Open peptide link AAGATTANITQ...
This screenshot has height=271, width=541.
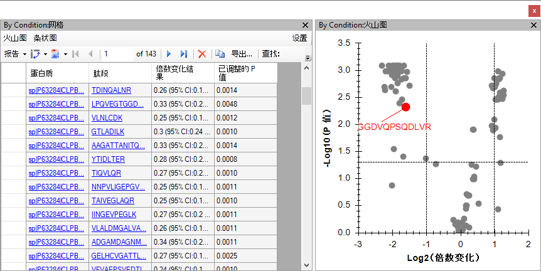pos(118,146)
